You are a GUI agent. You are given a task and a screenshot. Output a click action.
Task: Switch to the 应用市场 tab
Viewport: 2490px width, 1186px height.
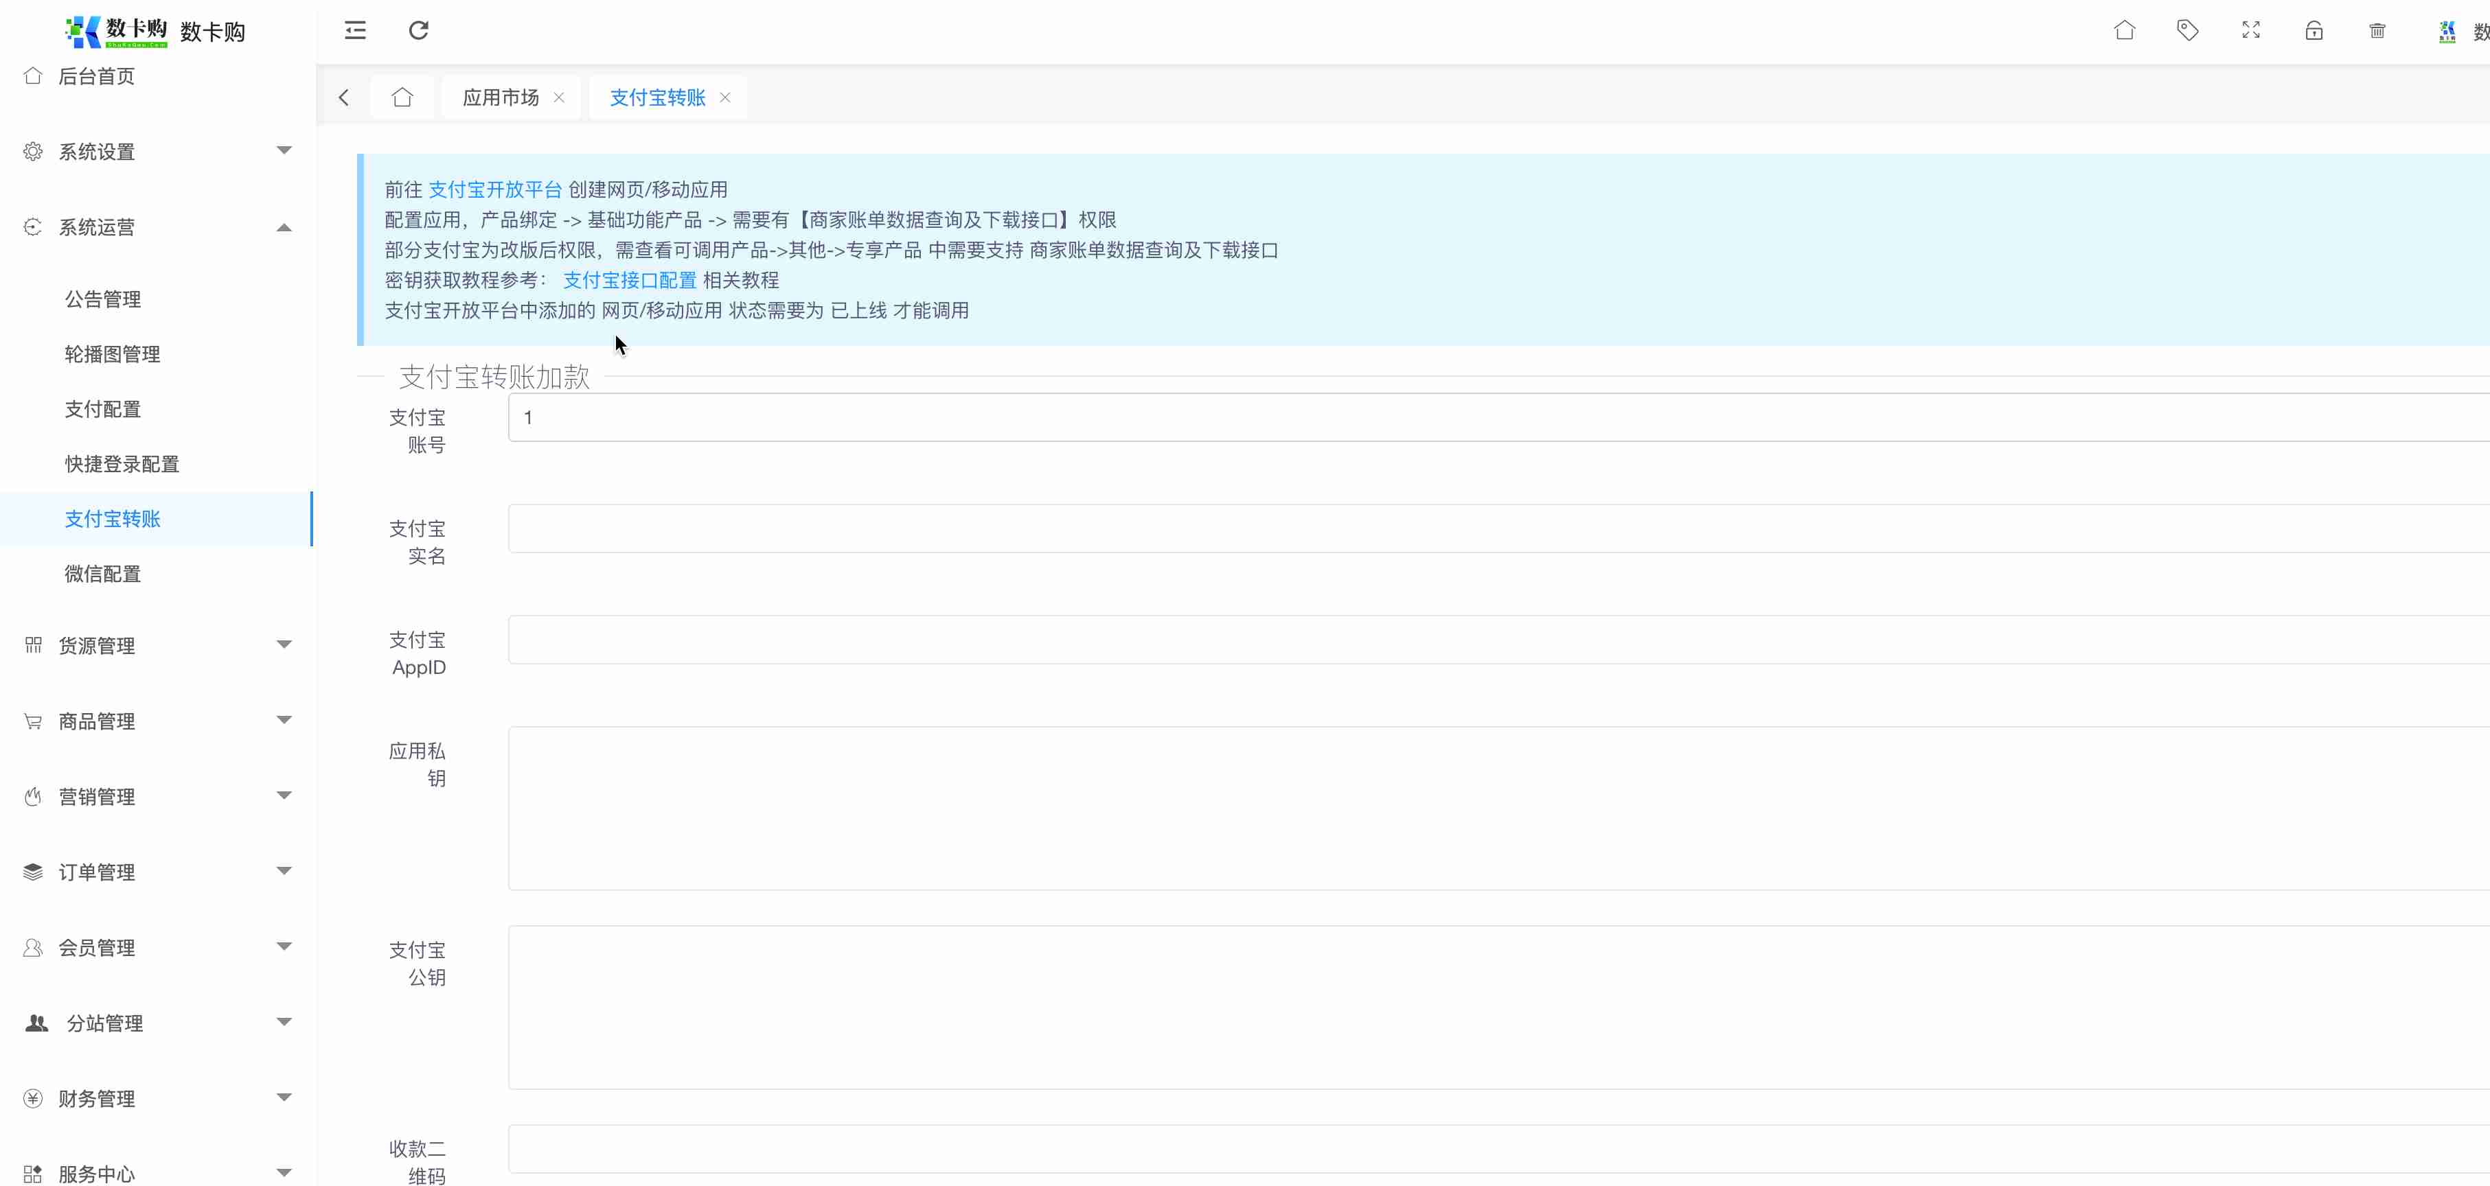(501, 97)
